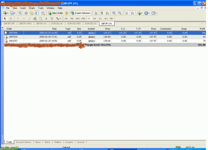The image size is (208, 150).
Task: Open the Charts menu
Action: pos(32,8)
